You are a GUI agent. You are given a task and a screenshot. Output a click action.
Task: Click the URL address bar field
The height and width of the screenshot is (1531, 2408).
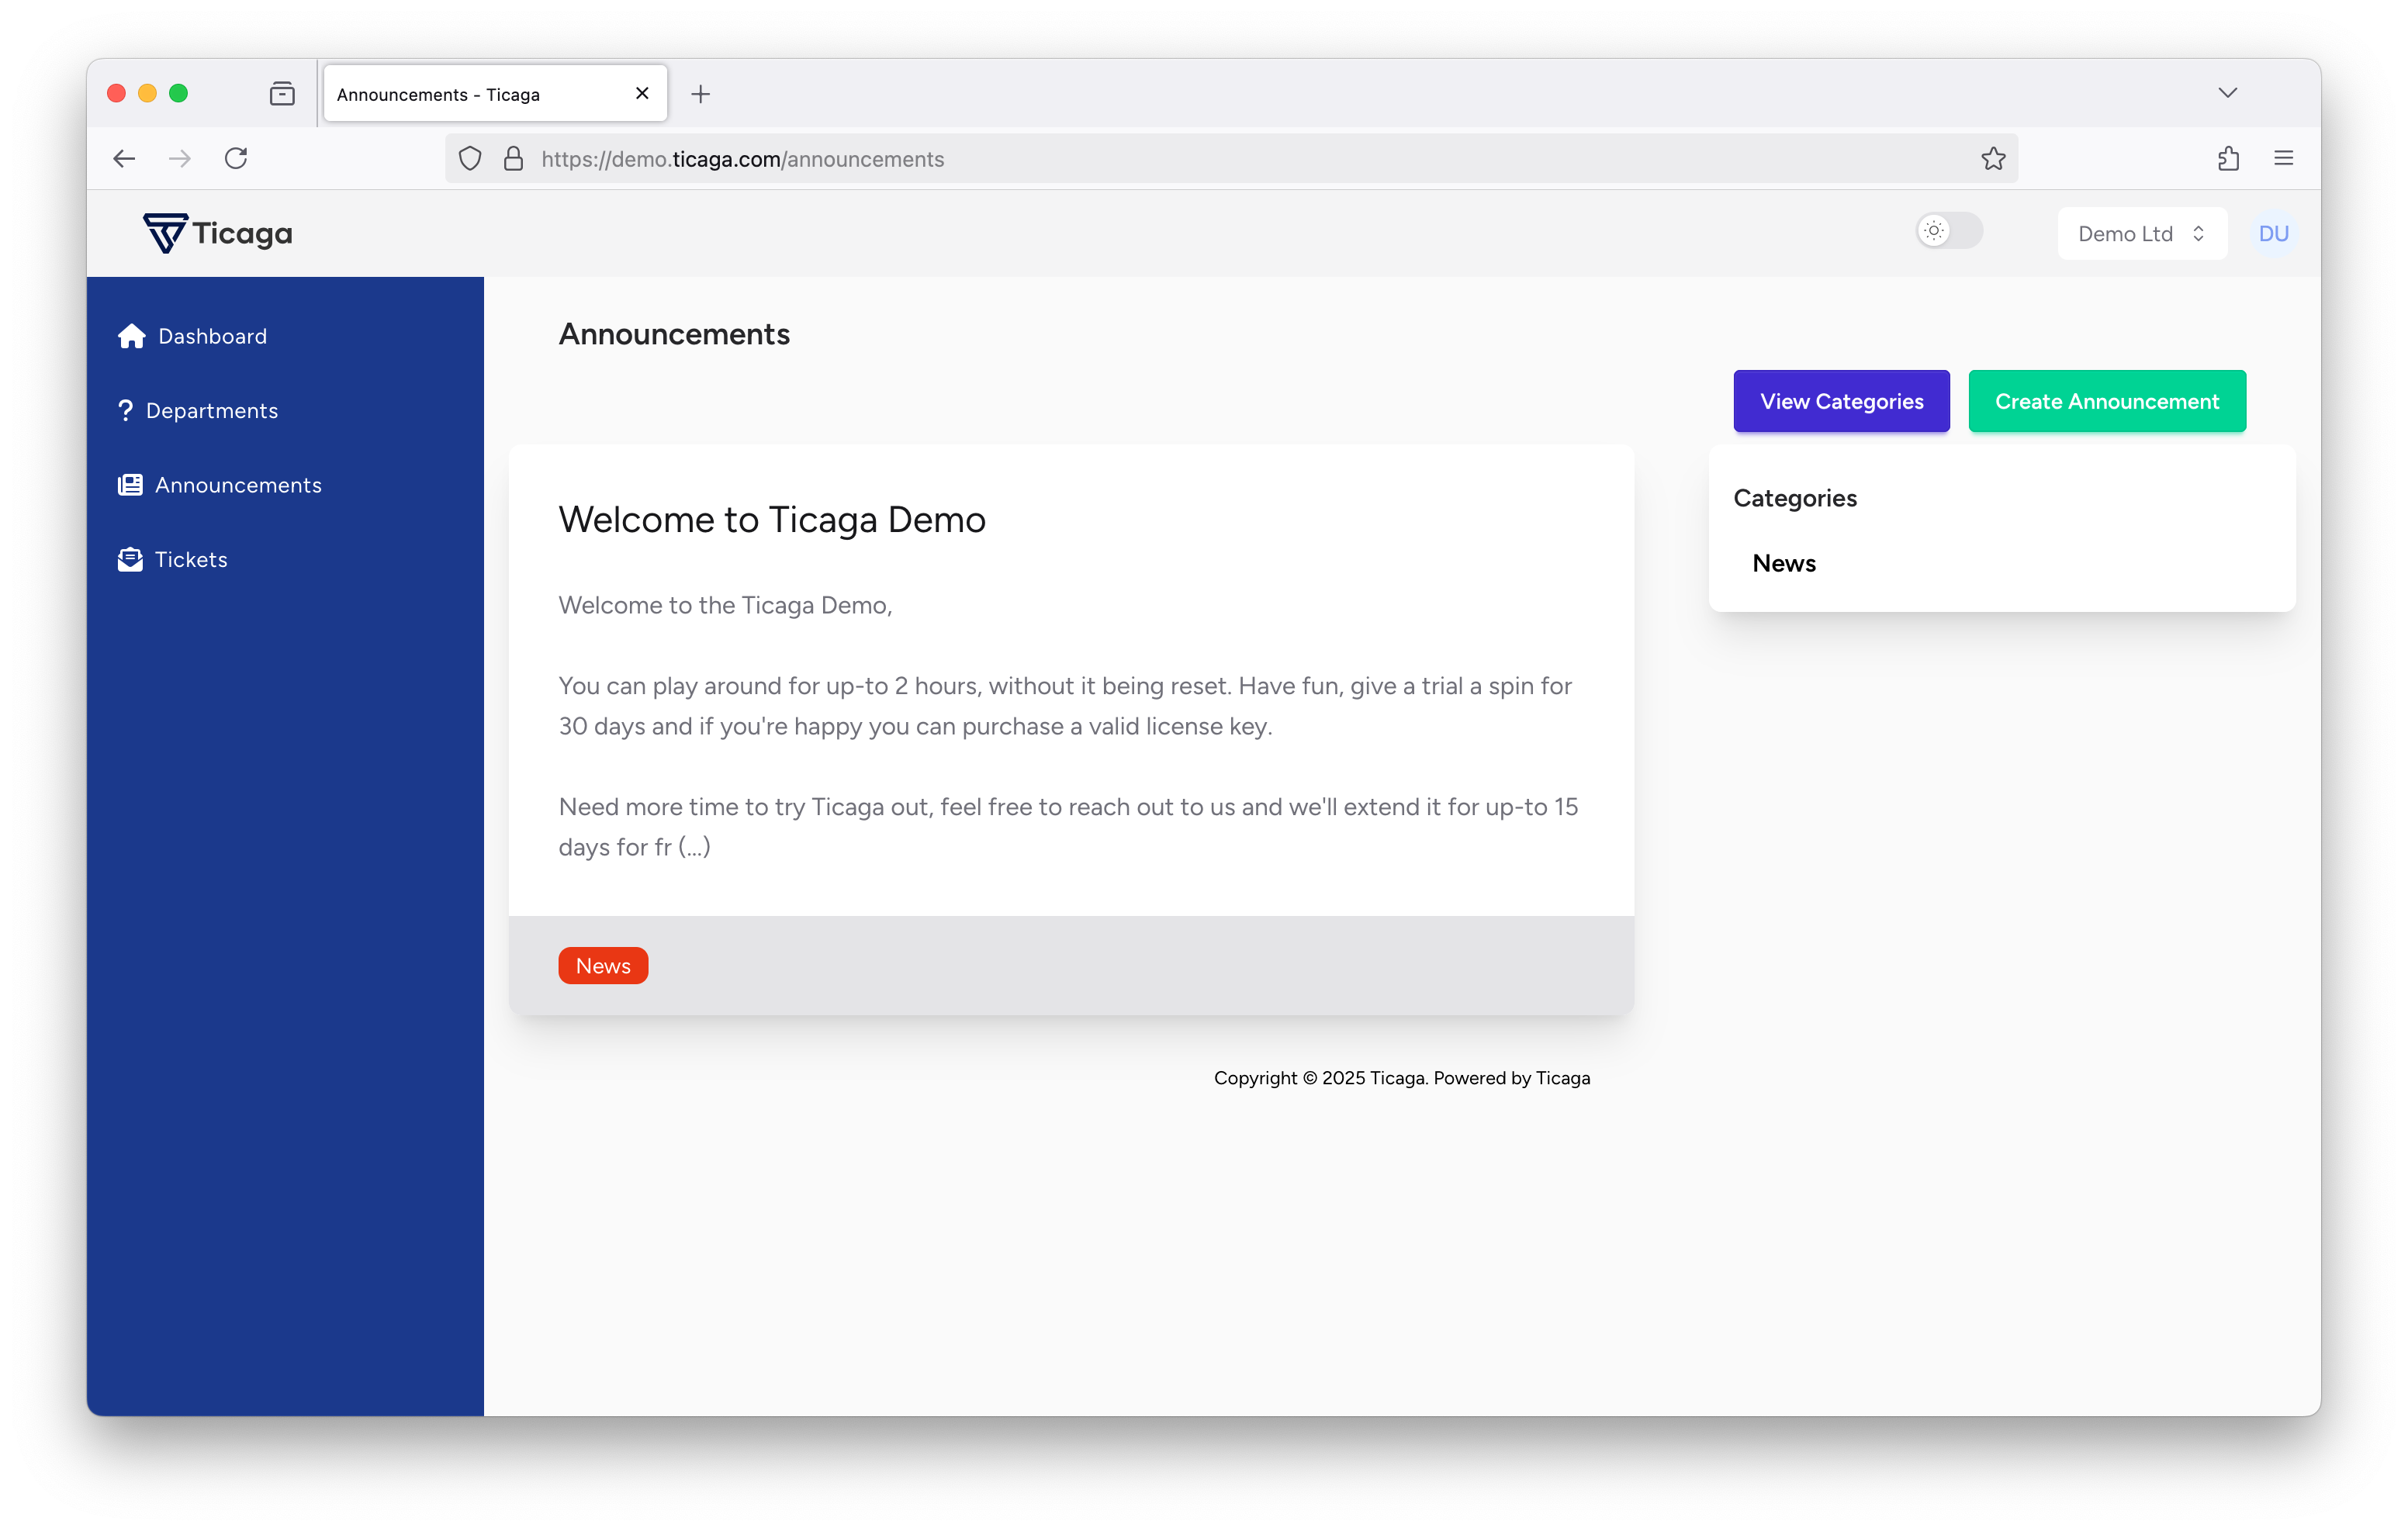click(x=1200, y=159)
